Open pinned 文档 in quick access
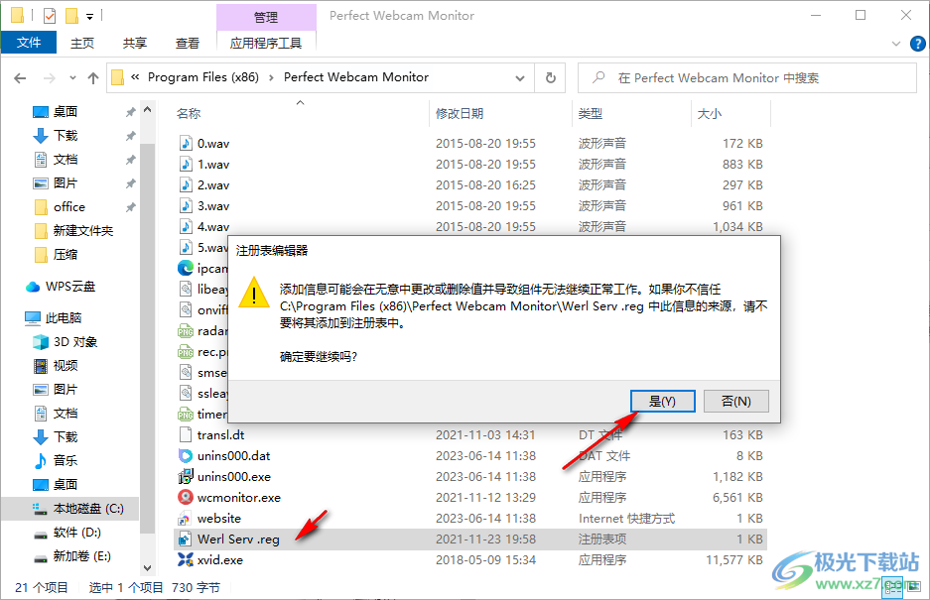This screenshot has width=930, height=600. pos(66,159)
